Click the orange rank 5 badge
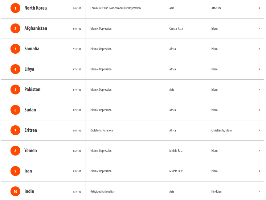The height and width of the screenshot is (200, 266). pos(15,90)
